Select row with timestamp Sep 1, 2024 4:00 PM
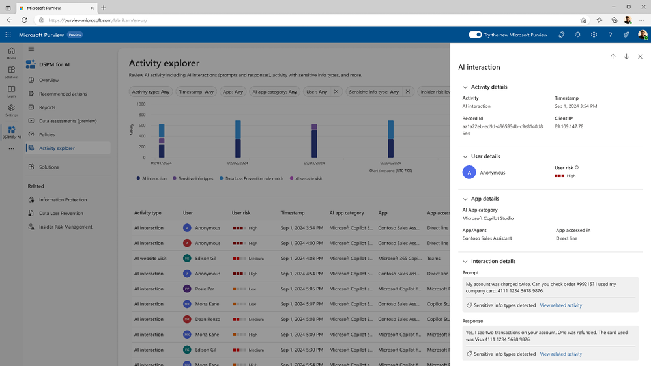The width and height of the screenshot is (651, 366). pos(291,243)
